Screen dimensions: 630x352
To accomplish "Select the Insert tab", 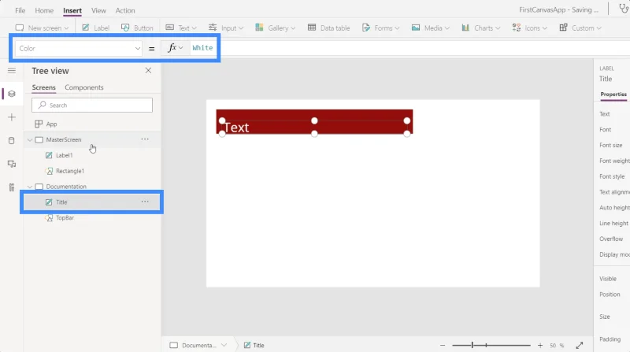I will (x=72, y=10).
